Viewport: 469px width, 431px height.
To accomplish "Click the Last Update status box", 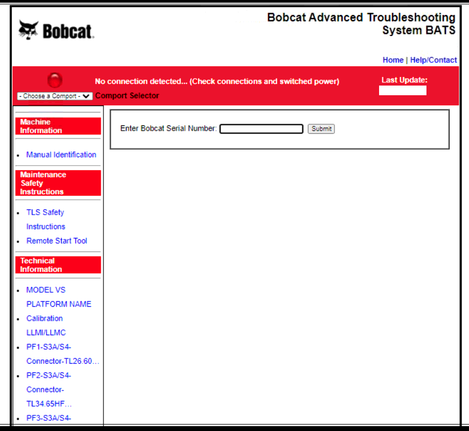I will click(x=403, y=90).
